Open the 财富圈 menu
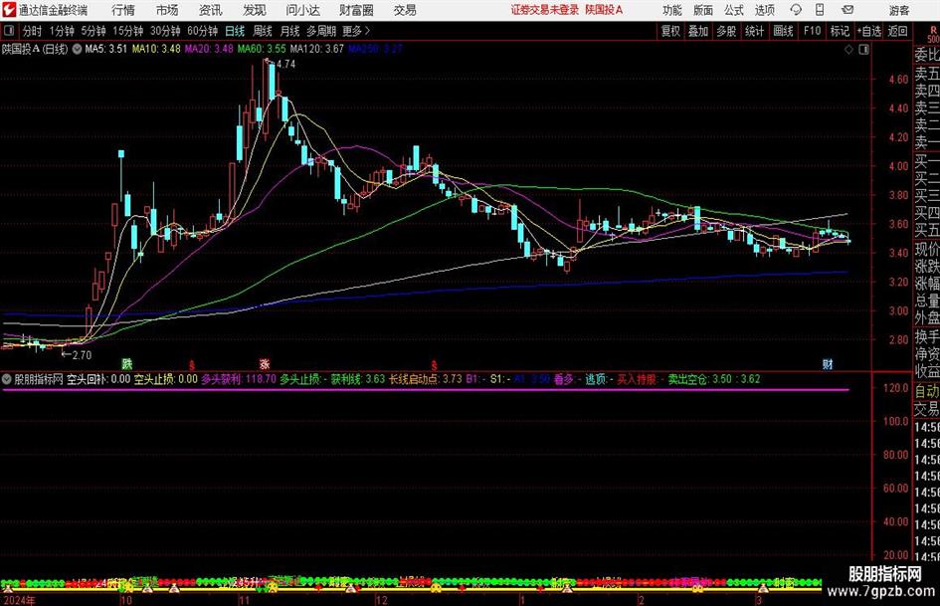The image size is (940, 606). click(356, 10)
